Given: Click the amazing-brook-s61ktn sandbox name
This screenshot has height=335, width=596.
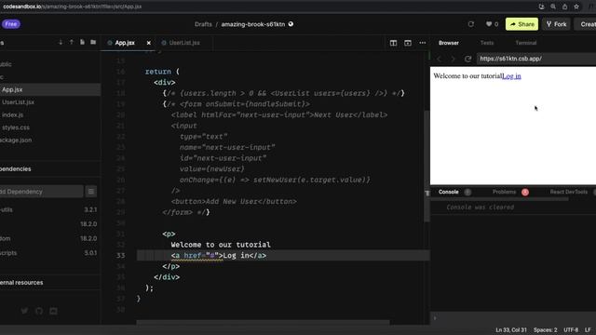Looking at the screenshot, I should coord(252,24).
